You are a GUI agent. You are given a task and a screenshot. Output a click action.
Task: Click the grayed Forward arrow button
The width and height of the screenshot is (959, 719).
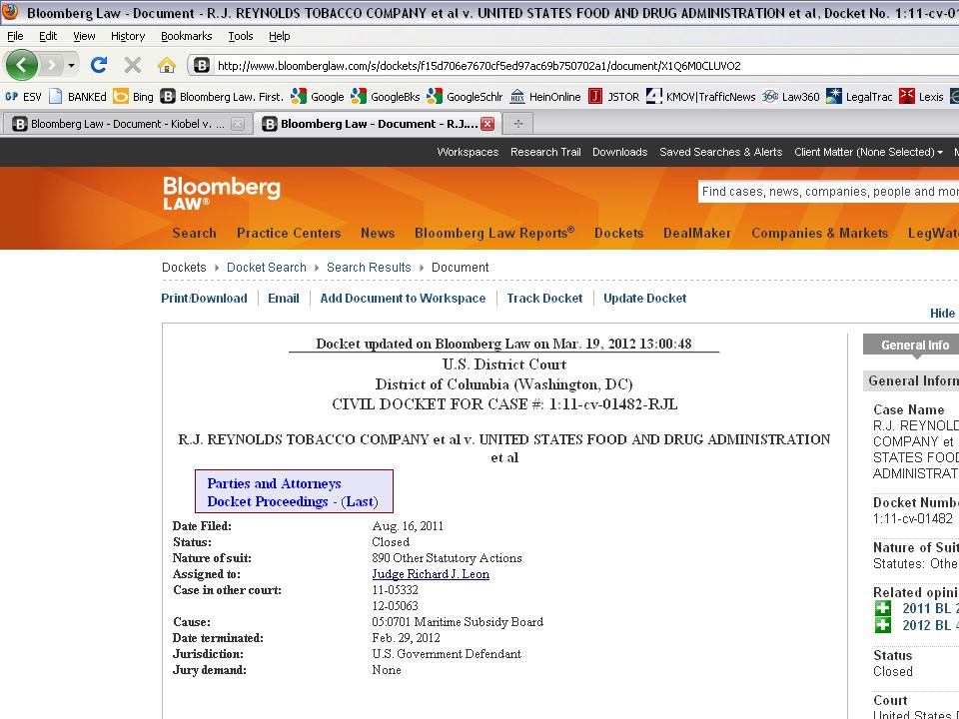click(52, 65)
